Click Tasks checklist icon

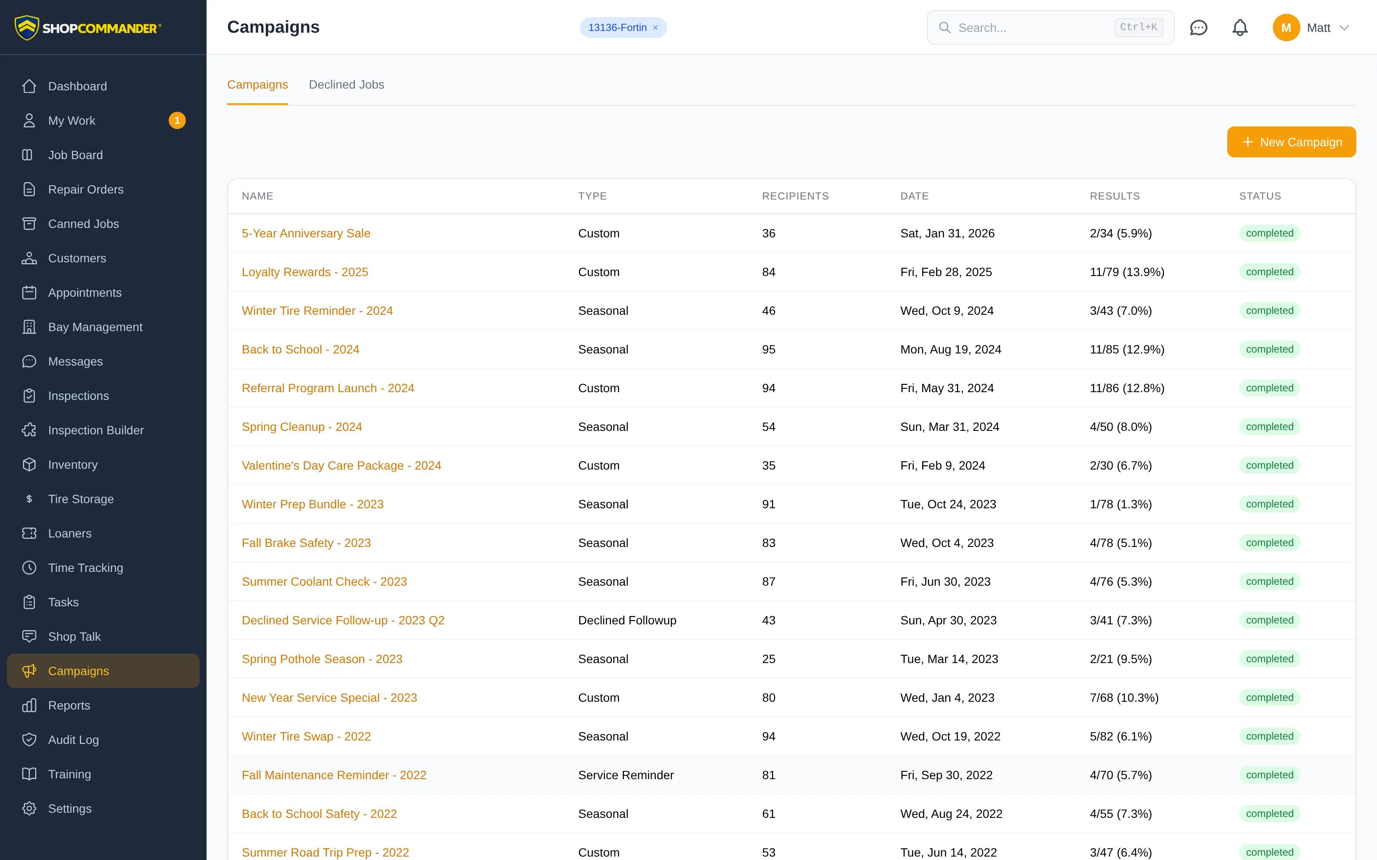coord(29,602)
